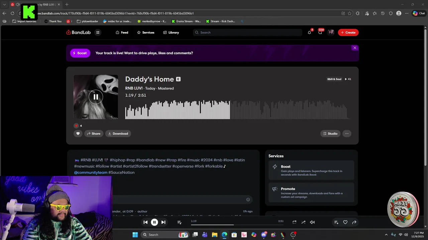Seek using the bottom player progress bar

pyautogui.click(x=237, y=225)
